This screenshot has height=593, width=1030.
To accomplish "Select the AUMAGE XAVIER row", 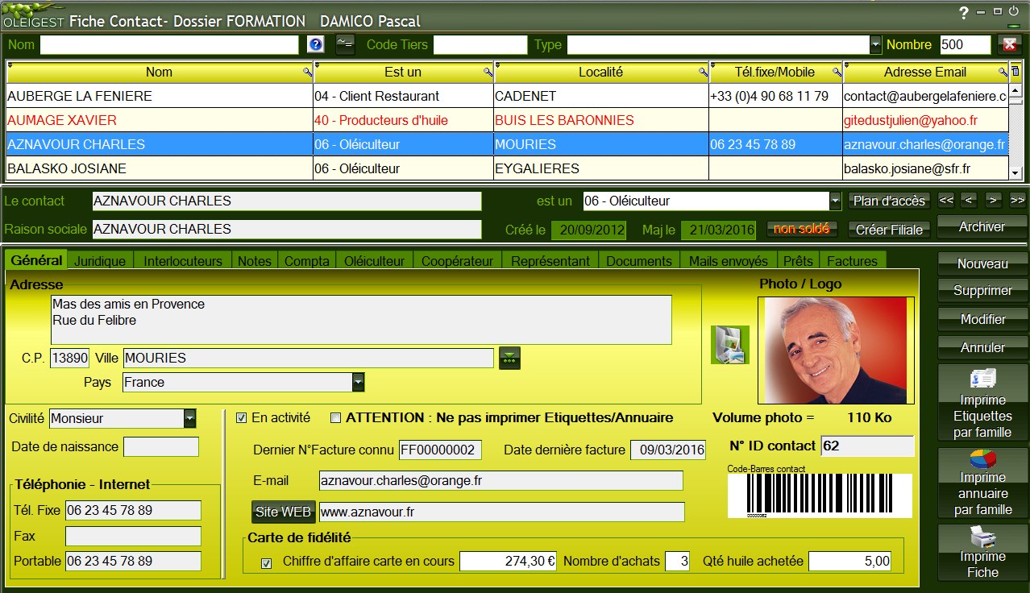I will pyautogui.click(x=507, y=120).
